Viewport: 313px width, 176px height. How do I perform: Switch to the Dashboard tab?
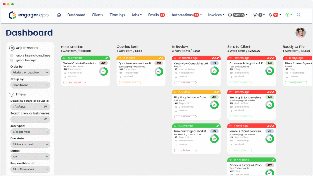(76, 15)
